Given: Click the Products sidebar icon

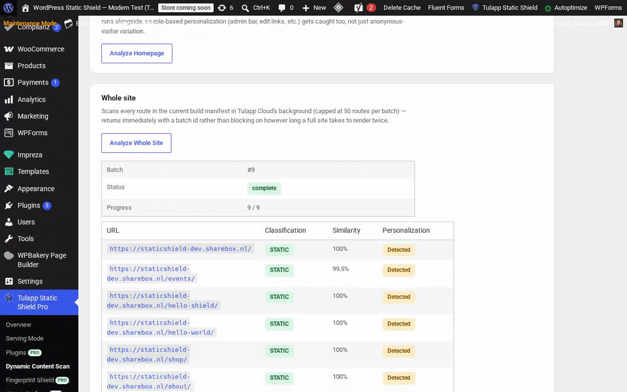Looking at the screenshot, I should point(8,65).
